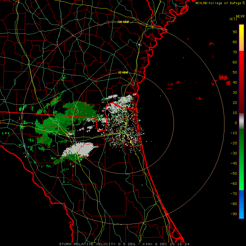246x246 pixels.
Task: Click the [KT] units label
Action: [x=233, y=19]
